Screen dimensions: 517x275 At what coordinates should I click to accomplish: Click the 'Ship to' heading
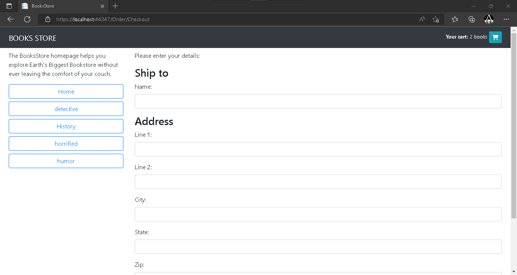151,73
